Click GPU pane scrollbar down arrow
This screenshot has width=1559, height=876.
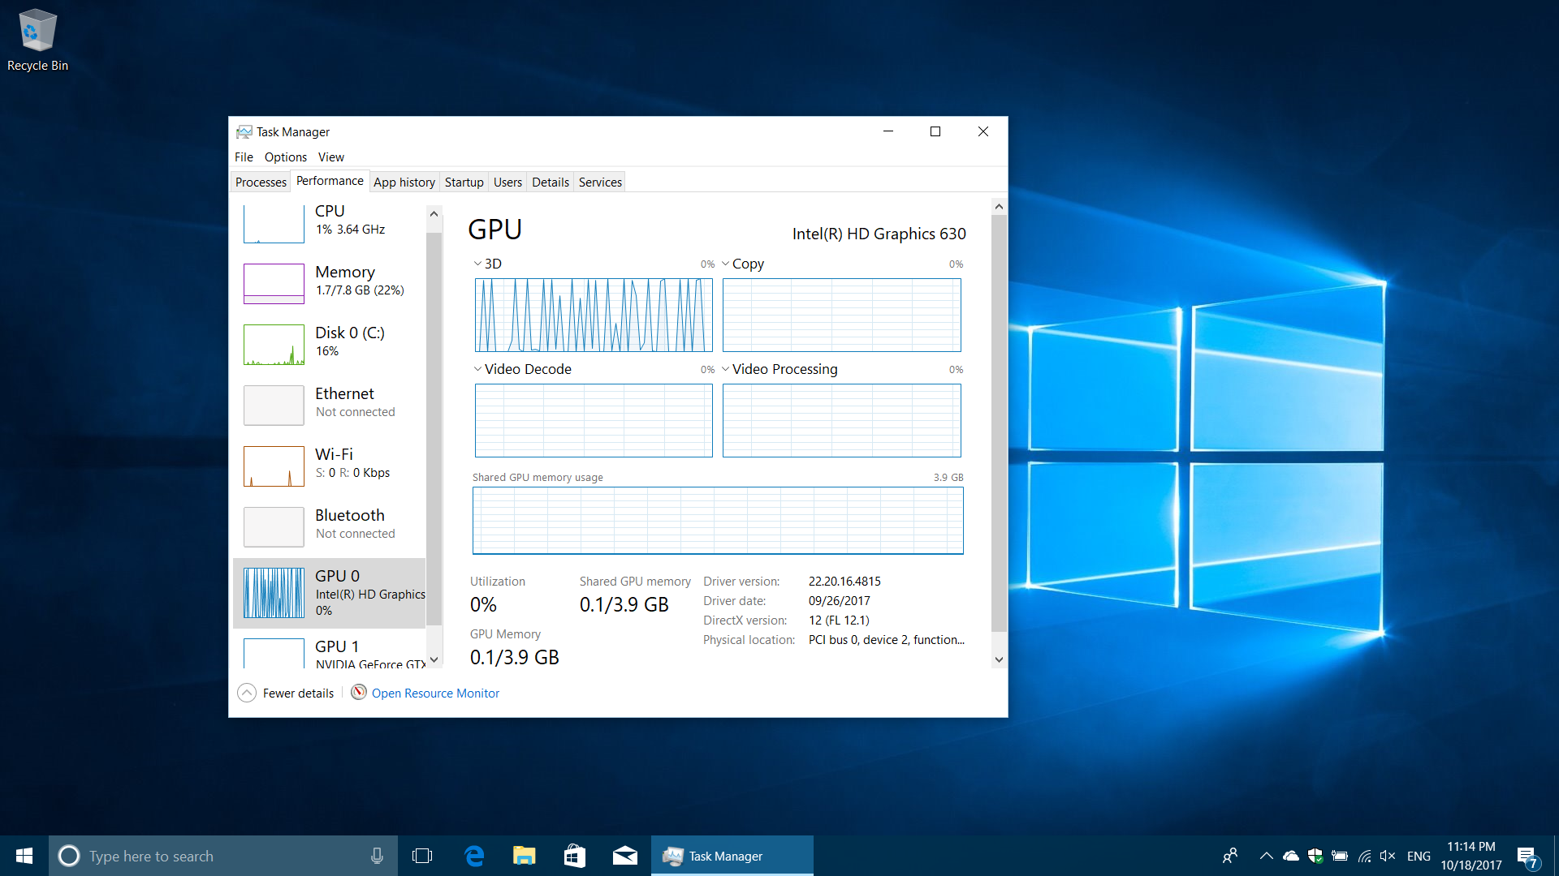tap(999, 659)
